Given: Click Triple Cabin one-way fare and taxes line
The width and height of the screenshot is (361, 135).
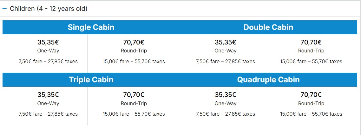Looking at the screenshot, I should coord(48,114).
